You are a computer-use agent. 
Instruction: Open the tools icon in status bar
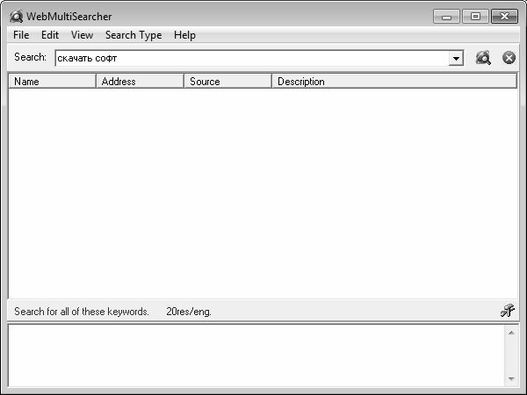click(507, 311)
